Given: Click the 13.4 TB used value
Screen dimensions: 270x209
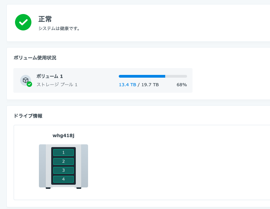Looking at the screenshot, I should pyautogui.click(x=127, y=85).
